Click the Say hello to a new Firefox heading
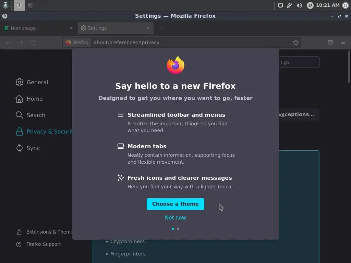This screenshot has width=351, height=263. [x=175, y=86]
